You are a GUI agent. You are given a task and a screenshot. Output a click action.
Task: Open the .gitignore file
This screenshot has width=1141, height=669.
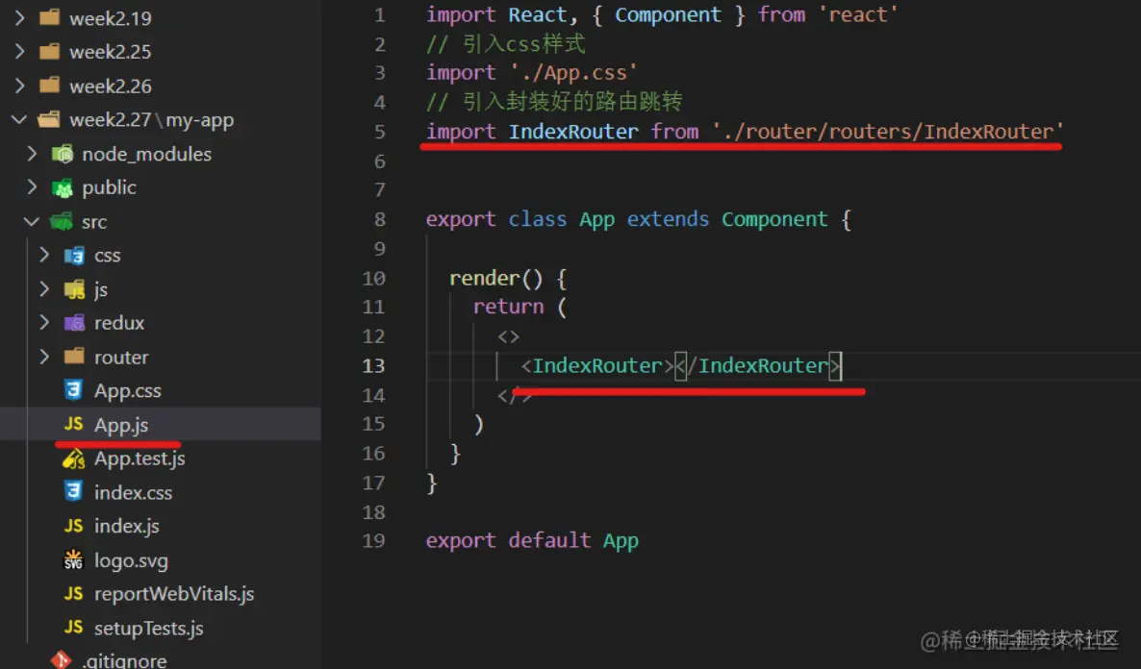[124, 660]
